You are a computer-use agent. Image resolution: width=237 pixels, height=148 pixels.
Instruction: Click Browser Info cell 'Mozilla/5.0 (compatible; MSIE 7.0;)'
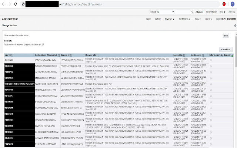coord(99,84)
